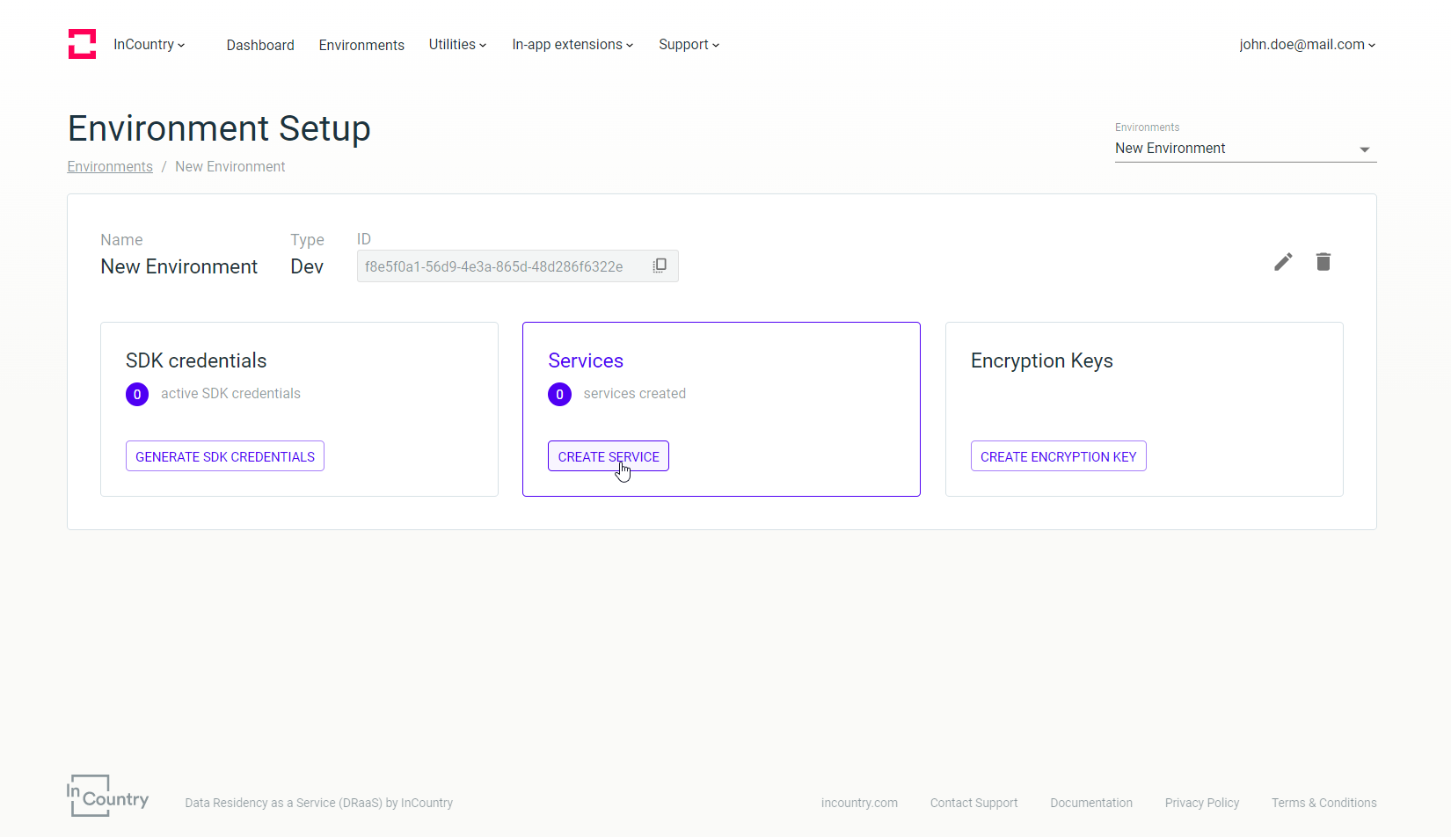Open the Documentation footer link

click(1091, 803)
